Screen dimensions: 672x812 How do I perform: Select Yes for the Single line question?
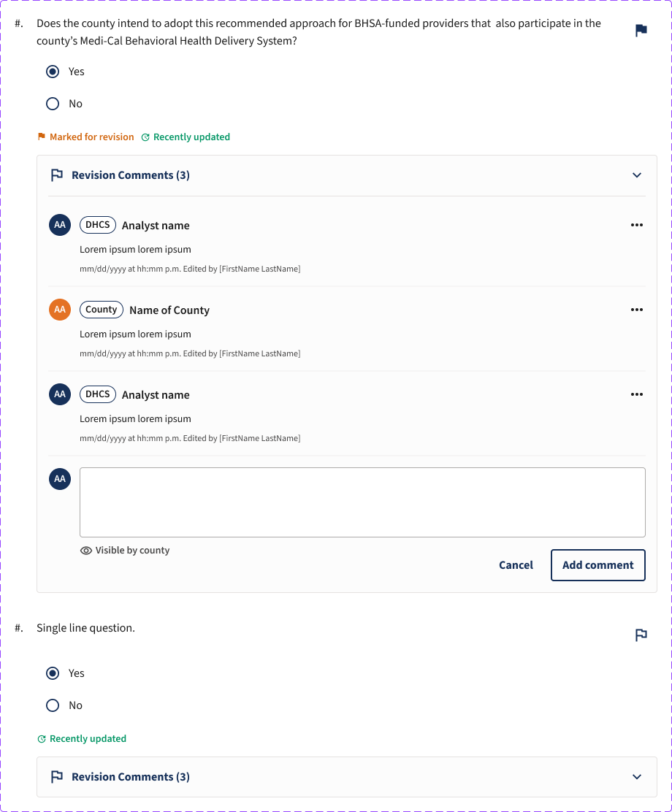tap(53, 673)
